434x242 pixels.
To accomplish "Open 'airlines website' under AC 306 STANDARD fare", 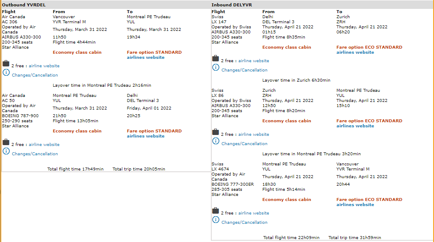I will [146, 58].
